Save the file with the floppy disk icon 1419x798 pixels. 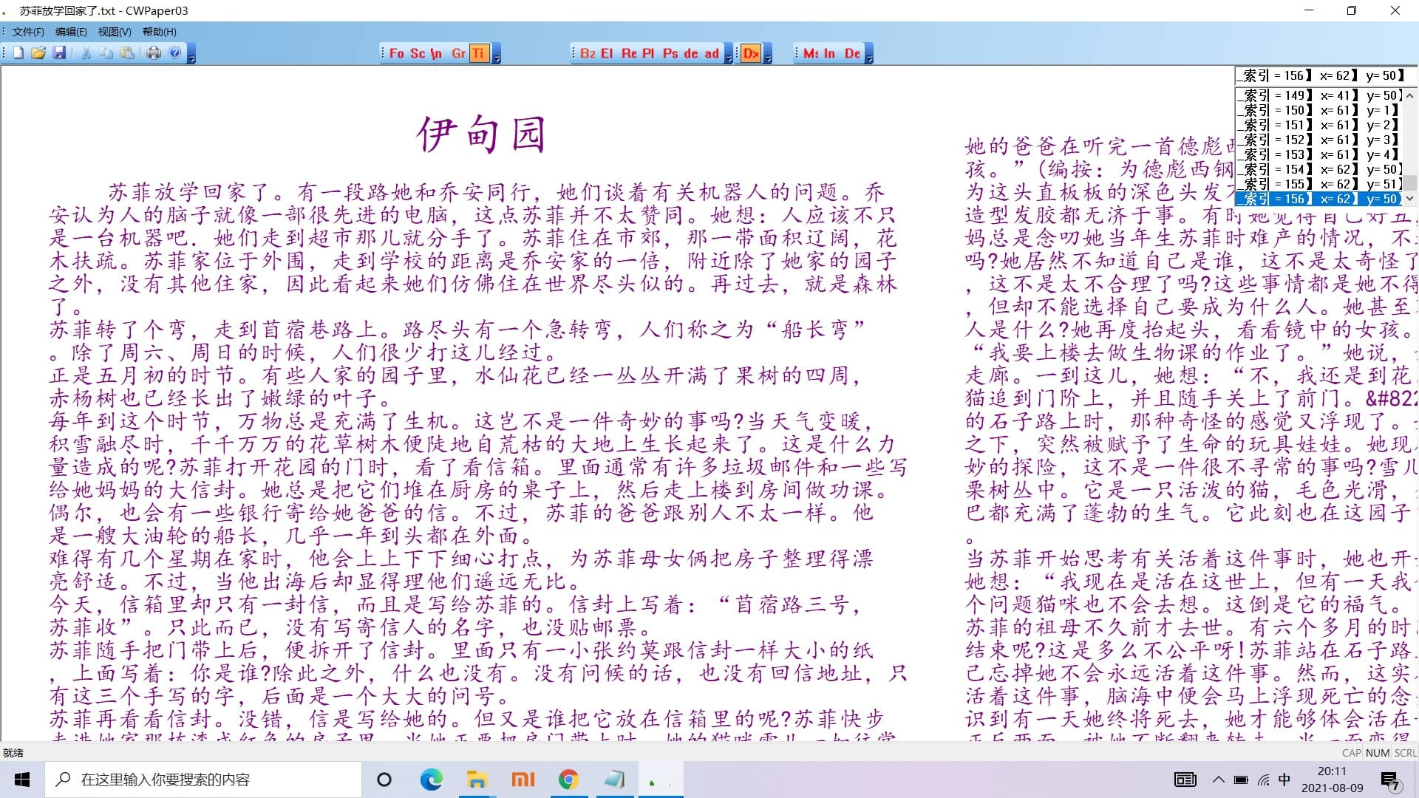59,53
